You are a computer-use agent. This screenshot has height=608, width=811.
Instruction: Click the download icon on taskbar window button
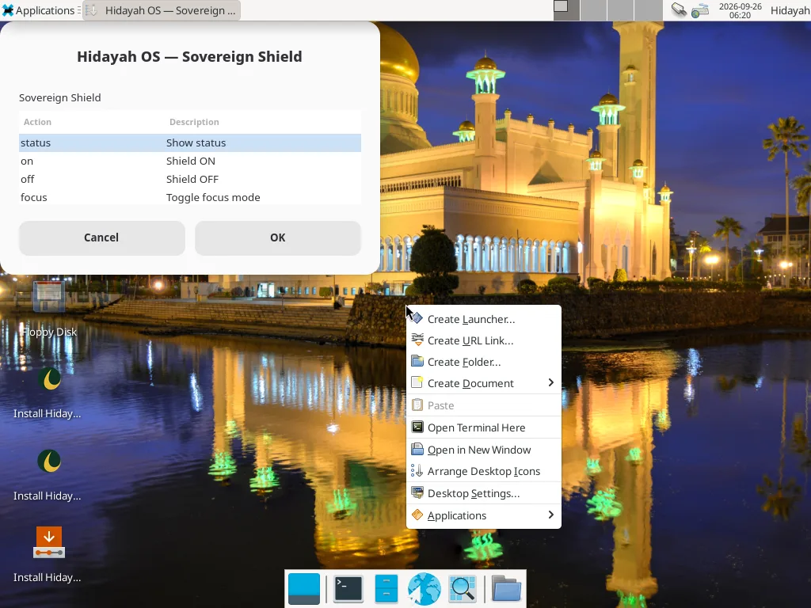[92, 10]
